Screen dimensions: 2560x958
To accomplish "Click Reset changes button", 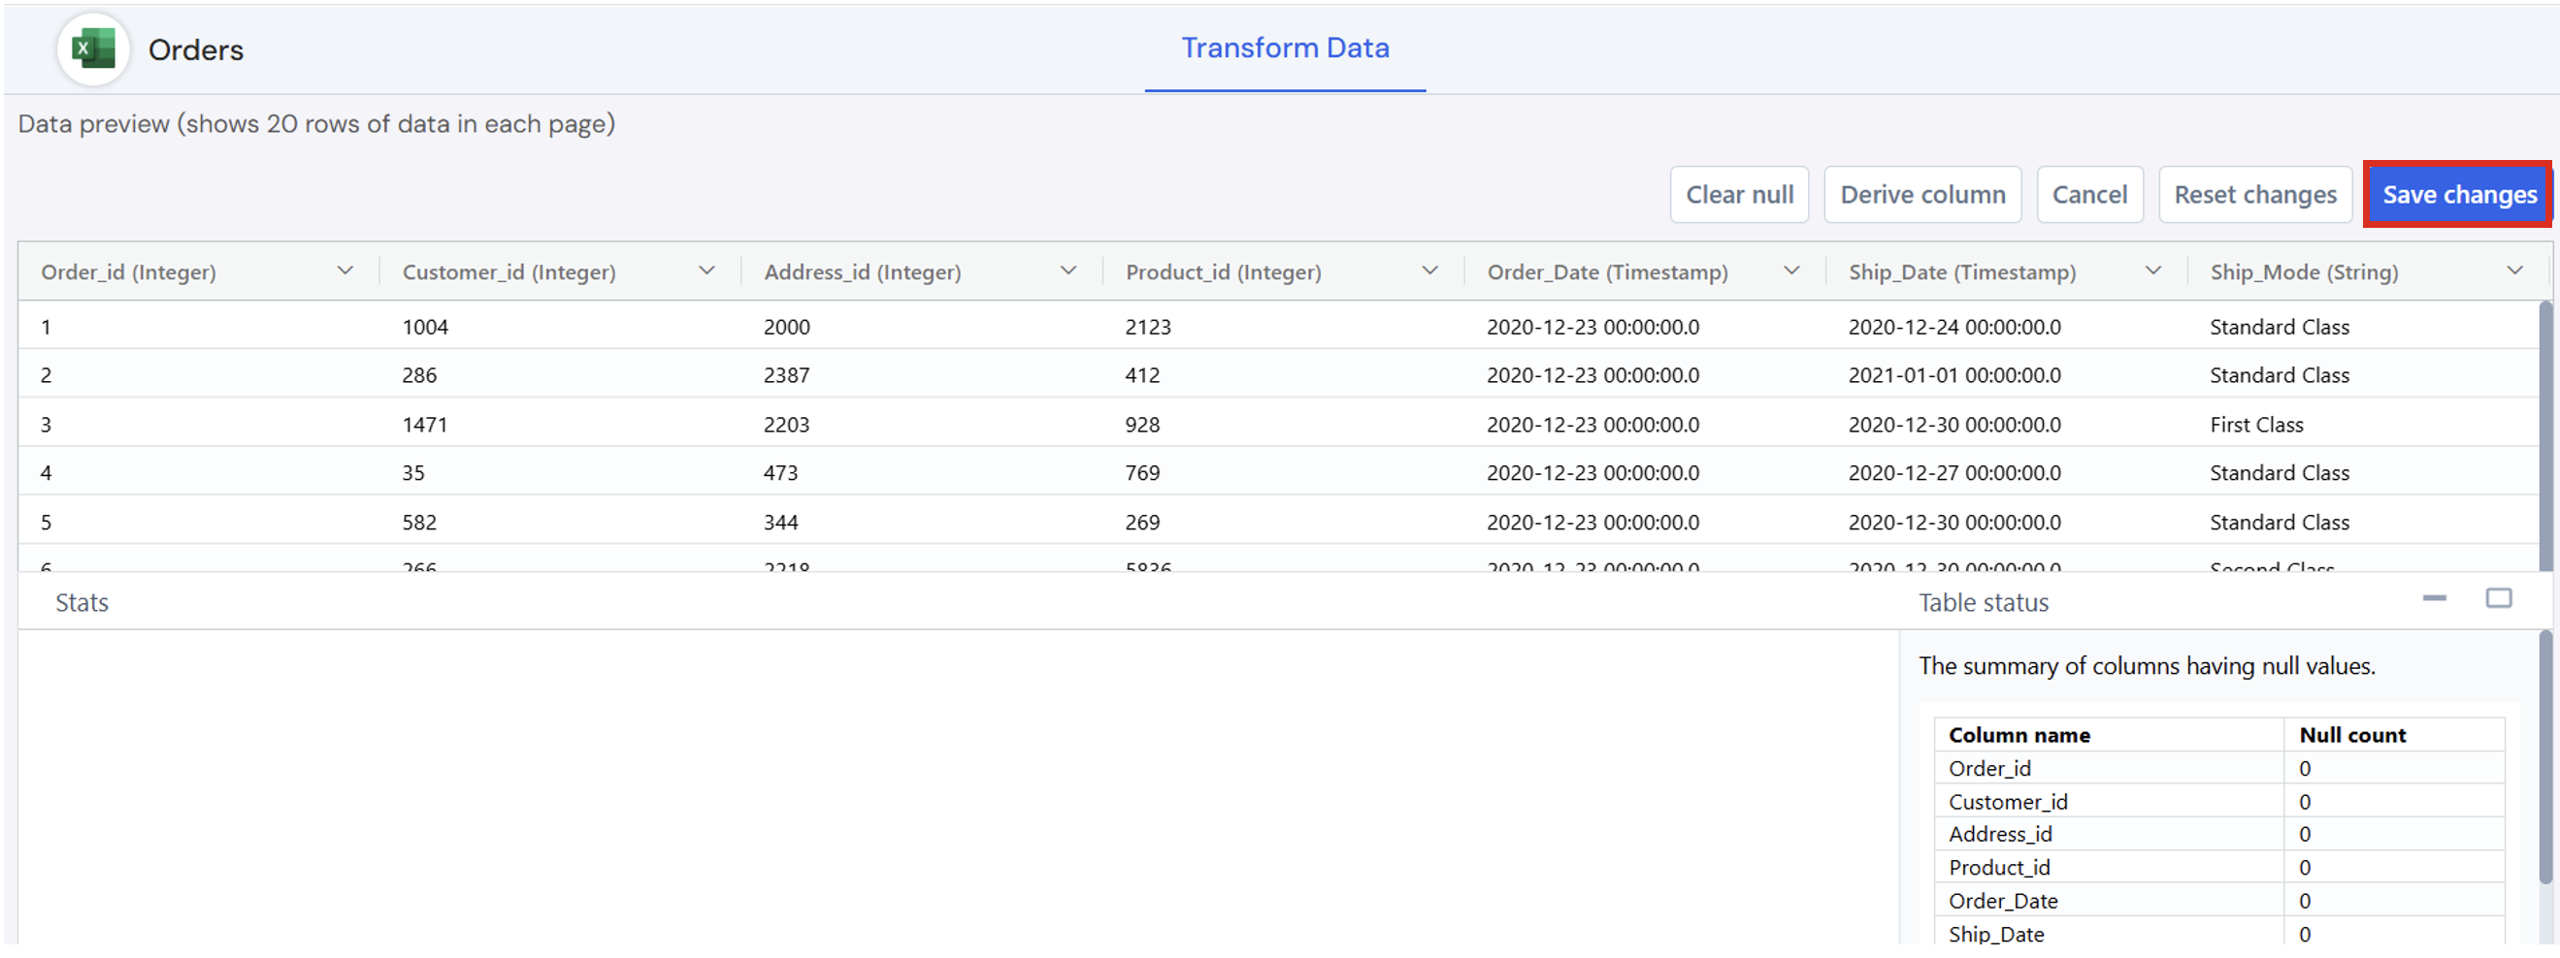I will coord(2254,195).
